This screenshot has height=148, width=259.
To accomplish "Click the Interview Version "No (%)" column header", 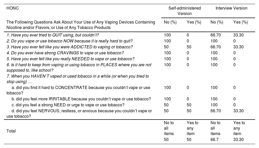I will [x=217, y=22].
